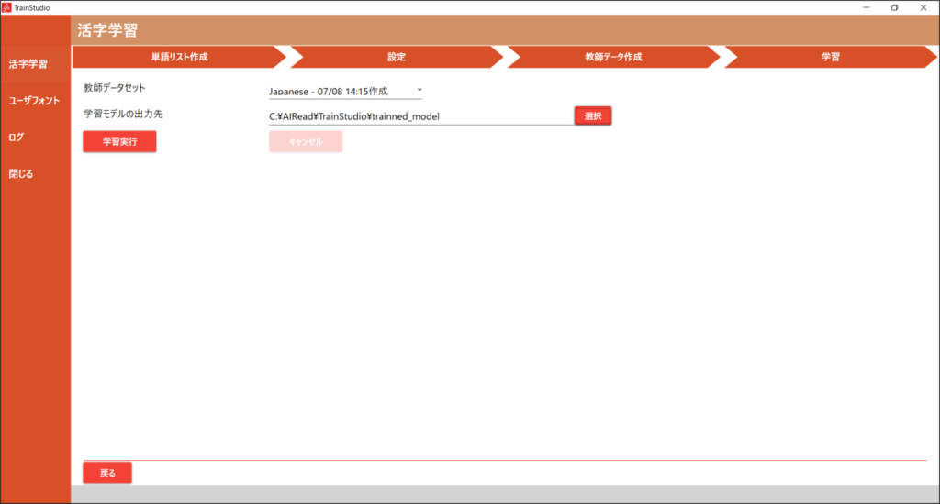
Task: Go to the 教師データ作成 step
Action: 613,57
